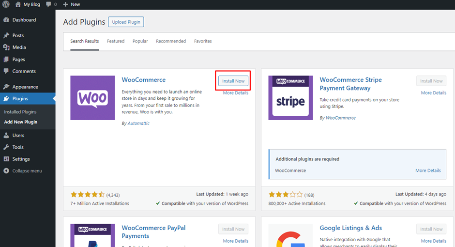Image resolution: width=455 pixels, height=247 pixels.
Task: Click the Media icon in sidebar
Action: pos(6,47)
